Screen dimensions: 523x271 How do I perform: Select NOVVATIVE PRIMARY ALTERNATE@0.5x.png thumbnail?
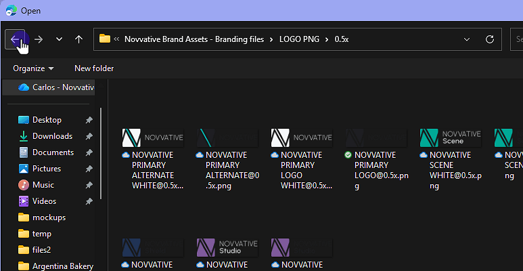tap(227, 138)
